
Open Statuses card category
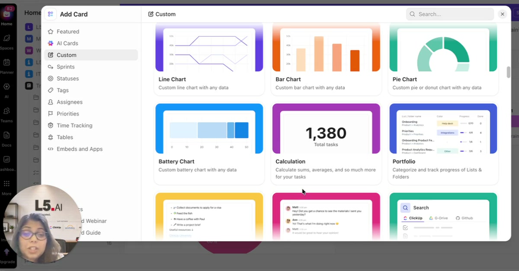[91, 79]
